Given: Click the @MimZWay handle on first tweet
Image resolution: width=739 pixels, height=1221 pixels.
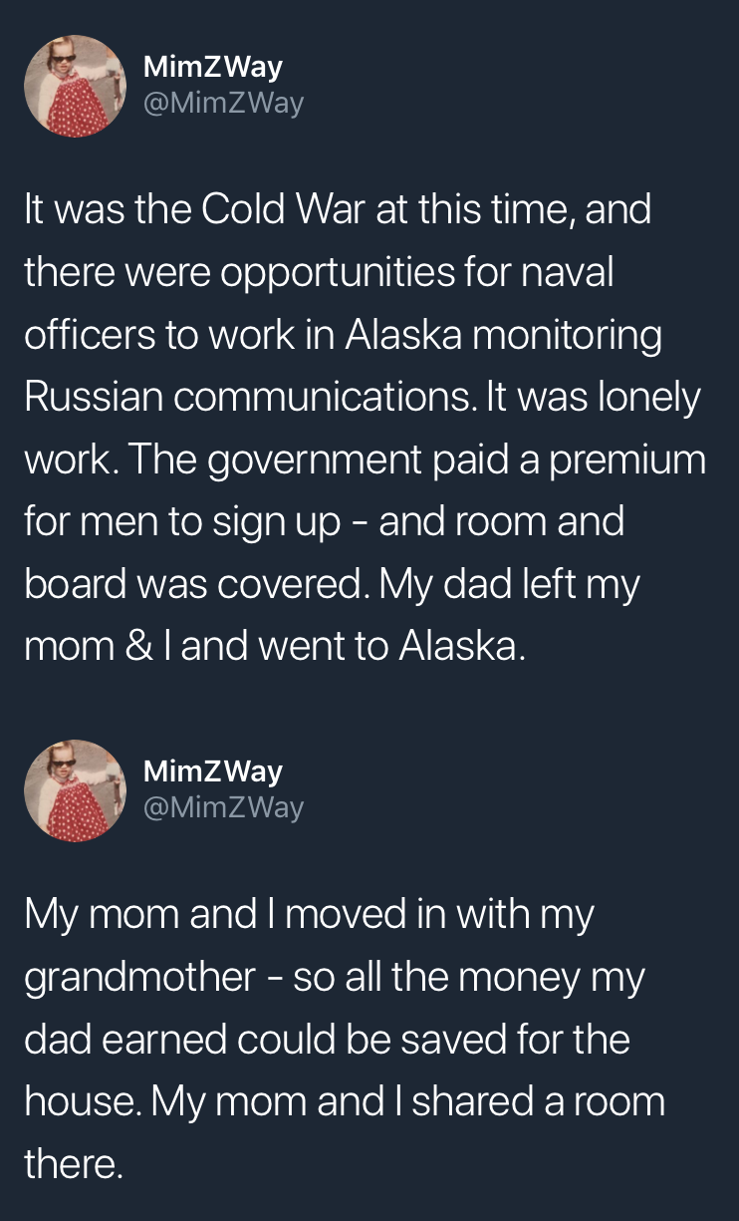Looking at the screenshot, I should [224, 103].
